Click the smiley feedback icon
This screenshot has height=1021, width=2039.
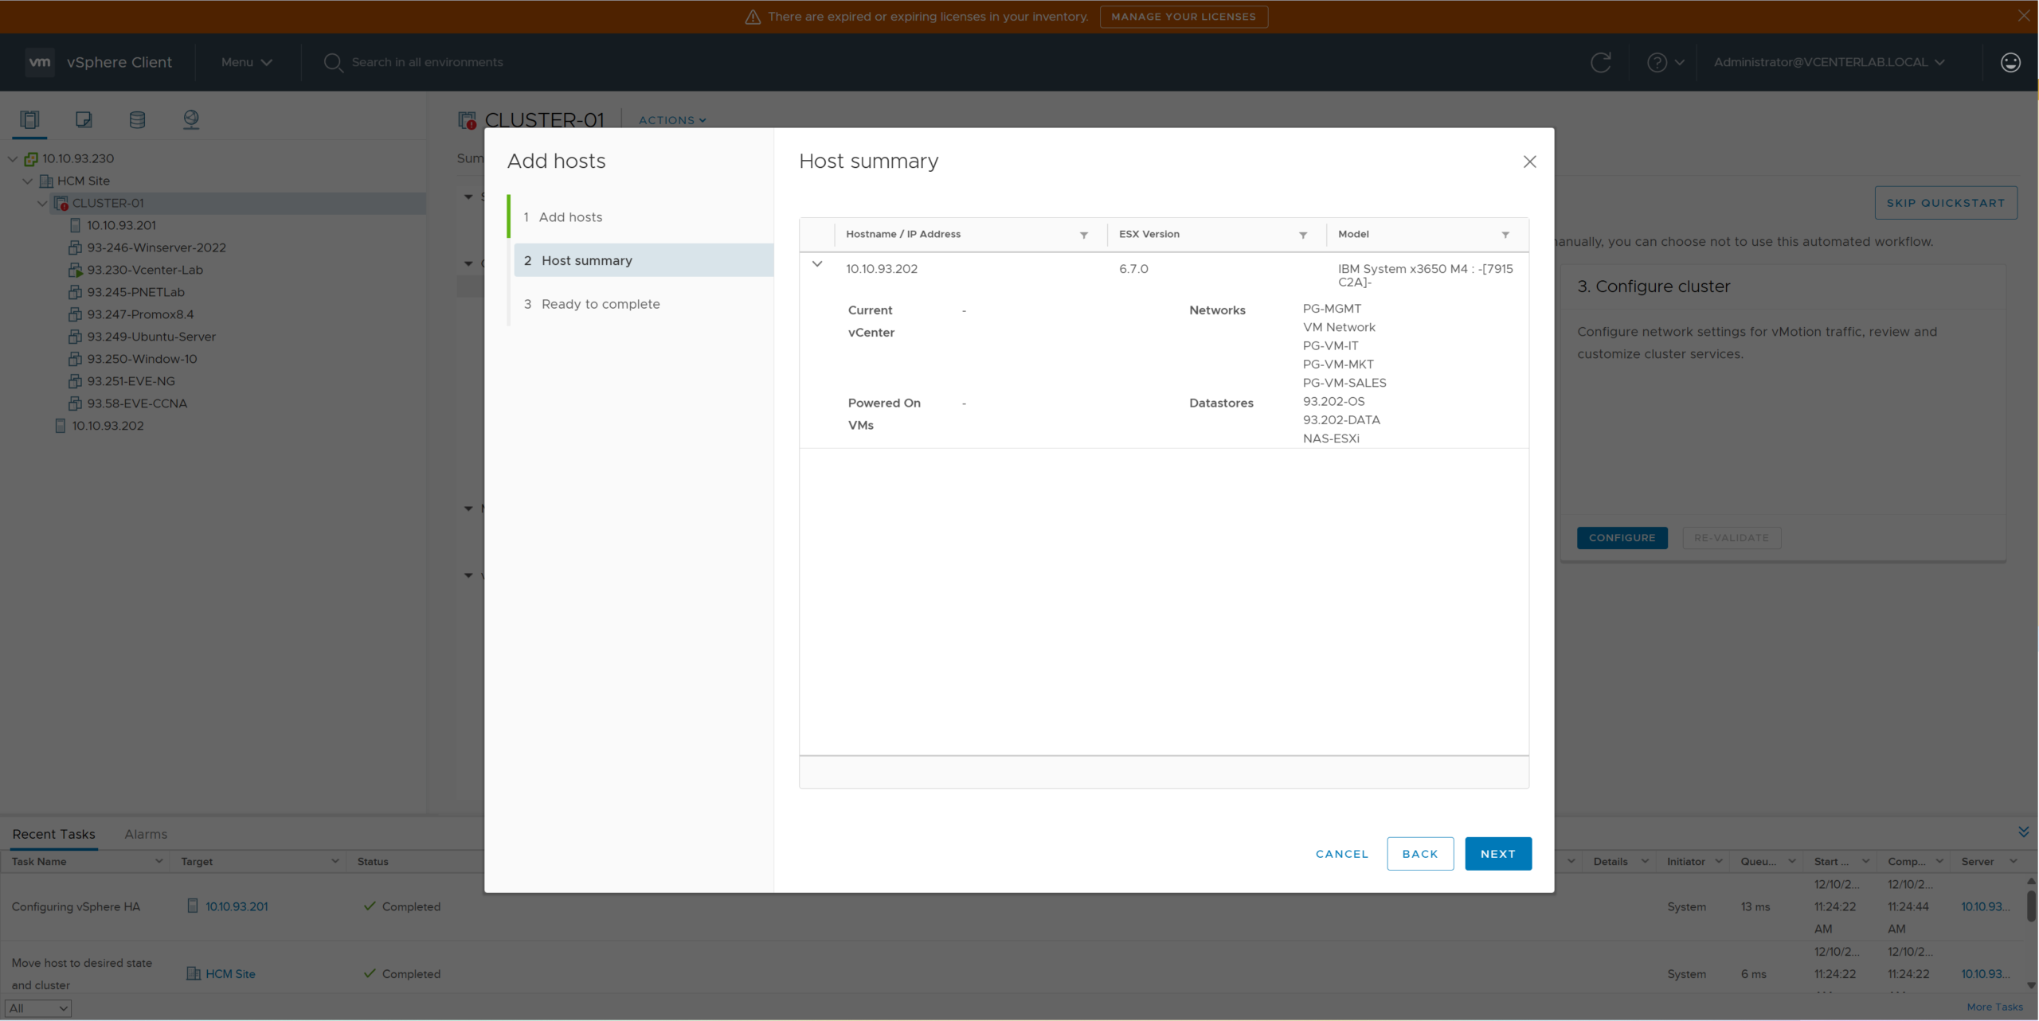tap(2010, 62)
